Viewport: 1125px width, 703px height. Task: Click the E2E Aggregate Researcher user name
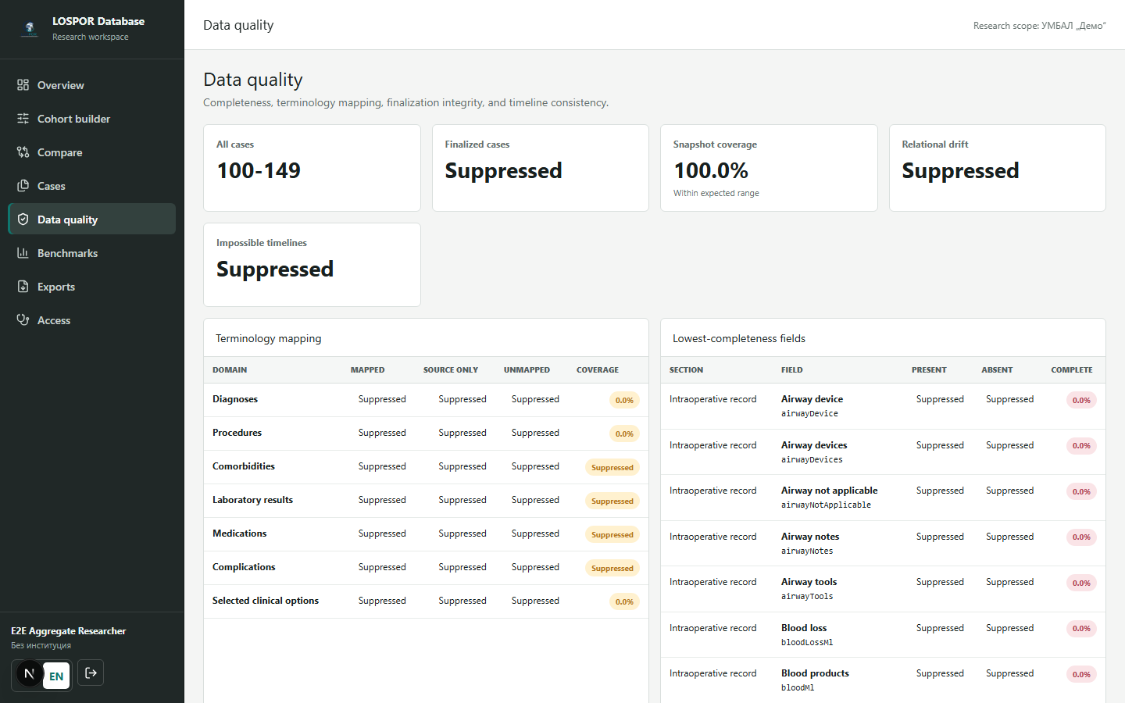point(69,631)
